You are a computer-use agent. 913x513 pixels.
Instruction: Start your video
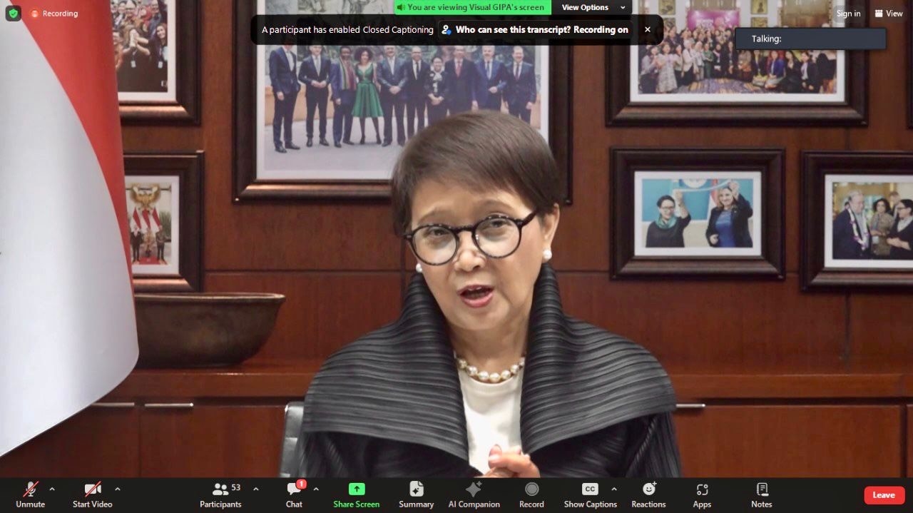tap(91, 495)
